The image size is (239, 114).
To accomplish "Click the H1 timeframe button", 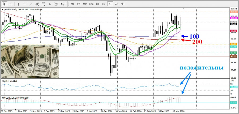I will pos(97,4).
